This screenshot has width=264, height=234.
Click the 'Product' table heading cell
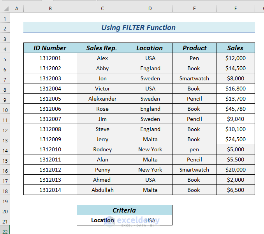pos(194,48)
